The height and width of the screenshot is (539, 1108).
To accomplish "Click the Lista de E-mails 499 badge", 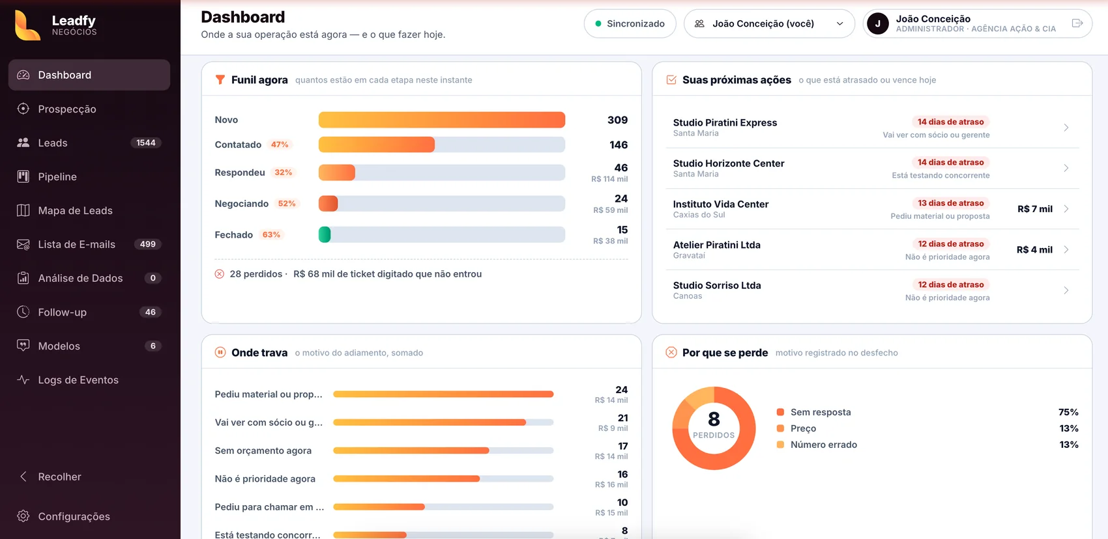I will [x=148, y=244].
